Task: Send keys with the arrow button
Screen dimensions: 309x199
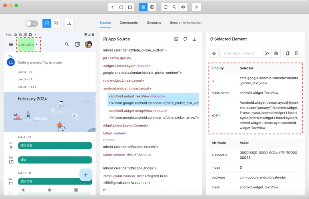Action: point(267,53)
